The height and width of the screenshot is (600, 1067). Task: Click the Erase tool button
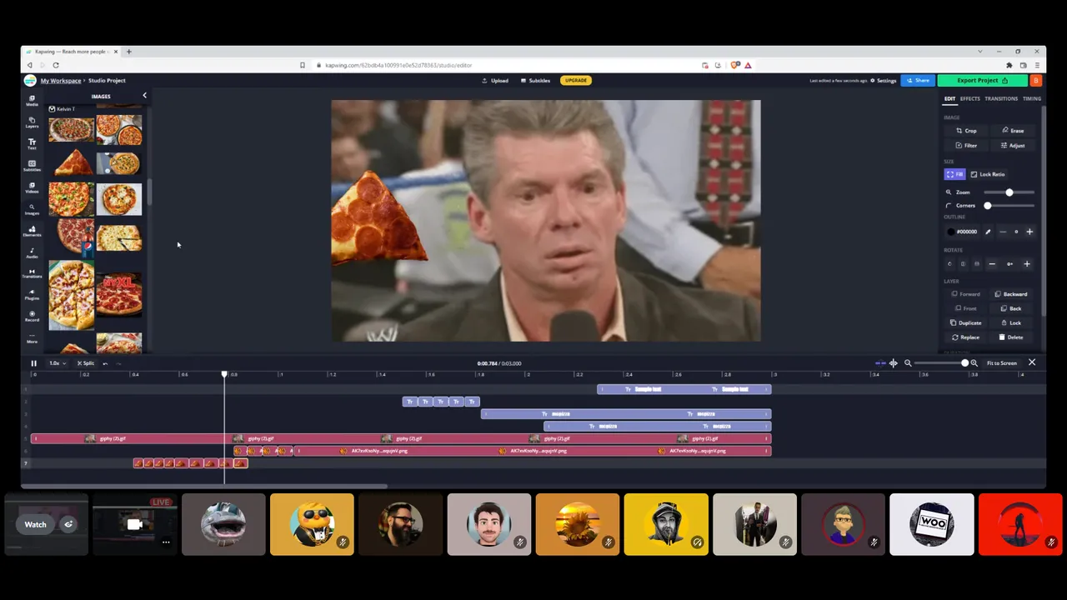pos(1013,131)
